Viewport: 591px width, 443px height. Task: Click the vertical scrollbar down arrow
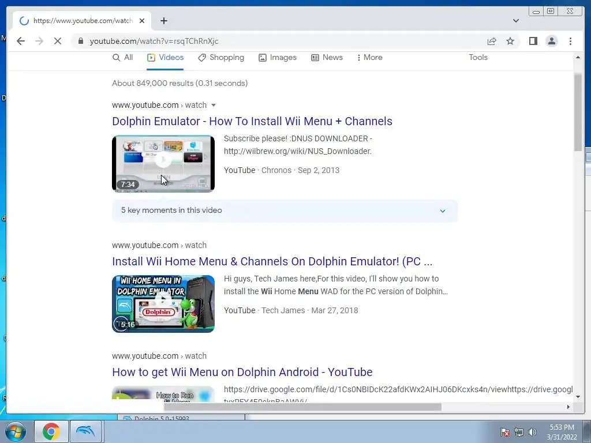(x=578, y=397)
